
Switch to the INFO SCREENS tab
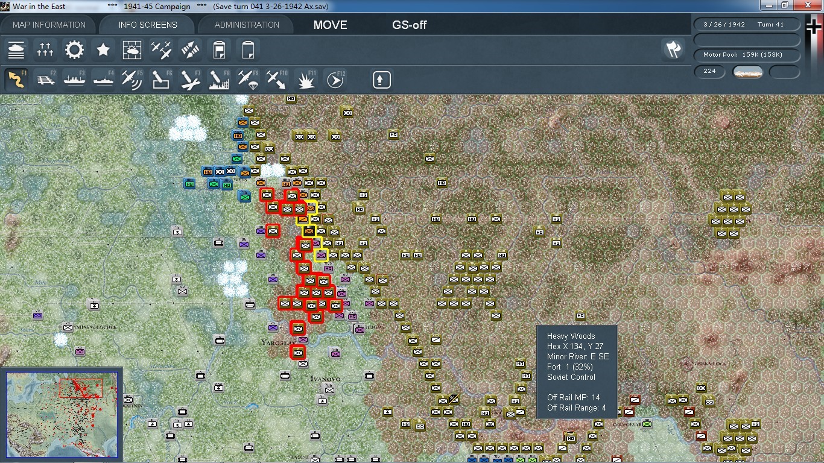[x=148, y=25]
